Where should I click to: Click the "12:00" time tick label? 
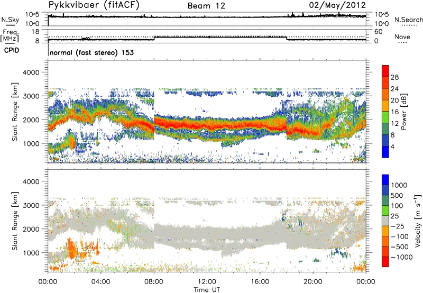click(x=207, y=282)
